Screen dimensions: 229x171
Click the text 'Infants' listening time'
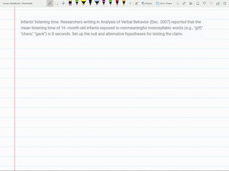pyautogui.click(x=40, y=22)
